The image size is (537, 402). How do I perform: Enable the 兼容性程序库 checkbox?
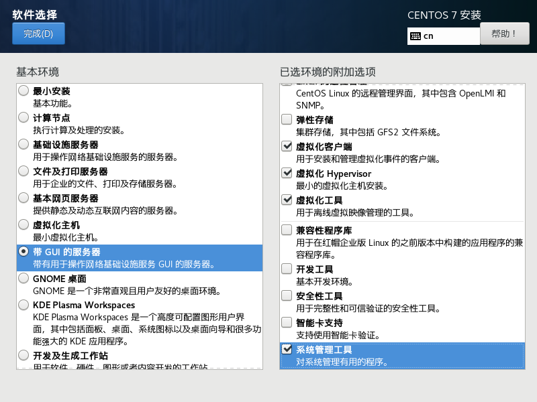[287, 230]
